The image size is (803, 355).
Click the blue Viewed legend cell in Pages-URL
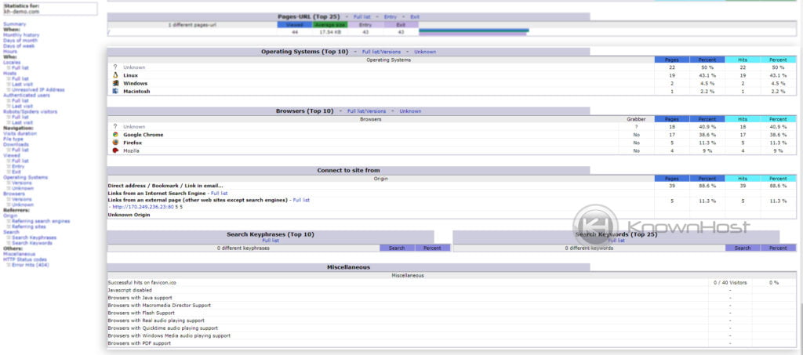click(x=295, y=24)
